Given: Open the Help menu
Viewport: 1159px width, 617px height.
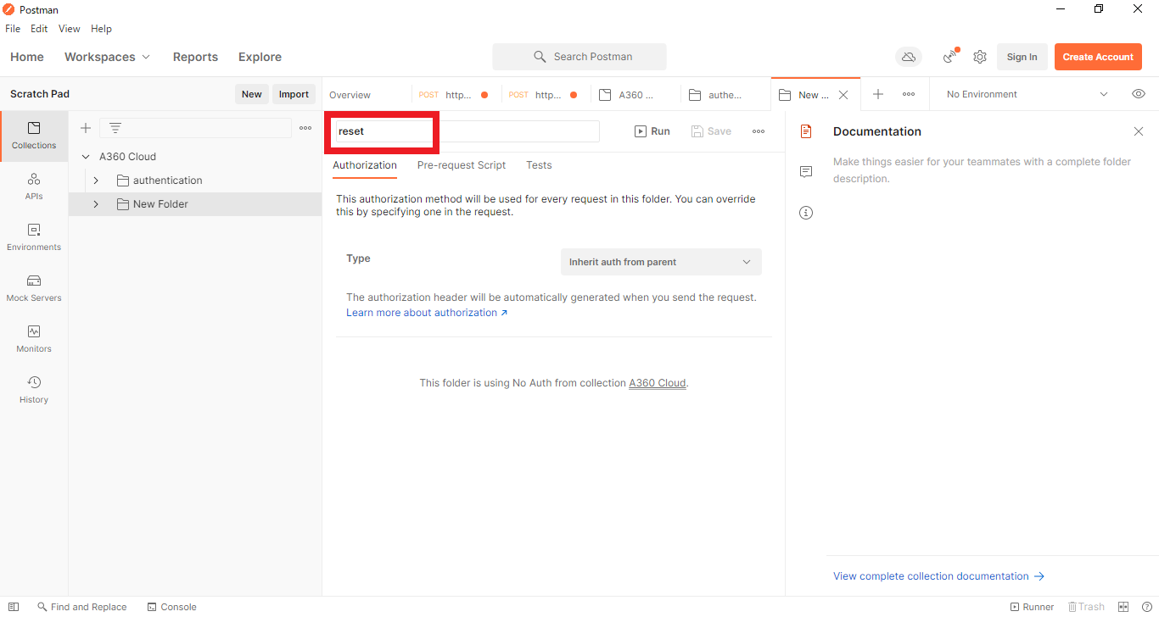Looking at the screenshot, I should (x=101, y=29).
